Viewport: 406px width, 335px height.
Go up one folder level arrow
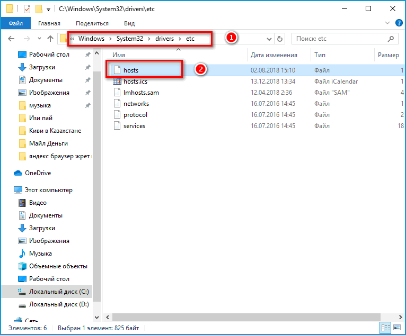tap(50, 39)
